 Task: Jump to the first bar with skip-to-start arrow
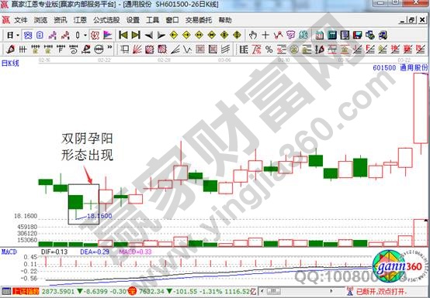pyautogui.click(x=123, y=36)
